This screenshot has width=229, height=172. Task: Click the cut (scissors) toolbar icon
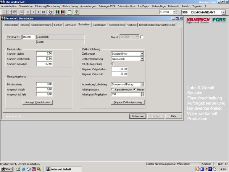point(4,12)
